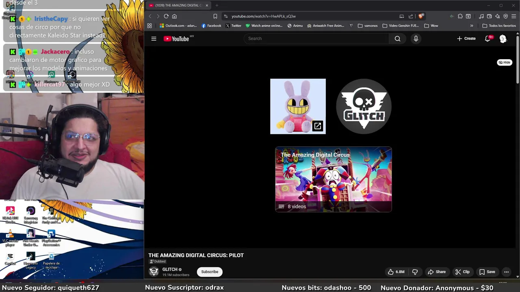The height and width of the screenshot is (292, 520).
Task: Open YouTube notifications bell
Action: [x=488, y=39]
